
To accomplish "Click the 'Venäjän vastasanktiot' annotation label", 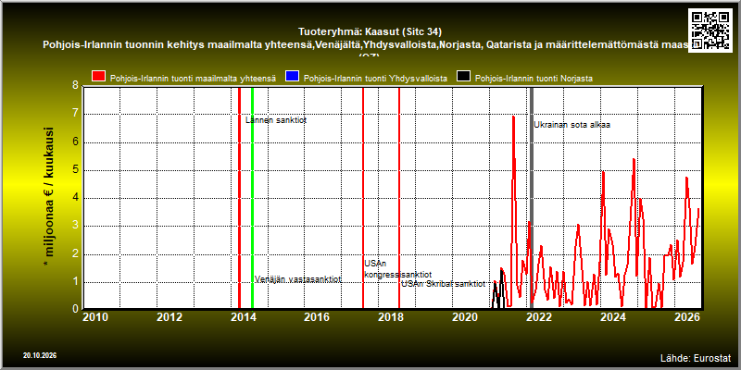I will coord(297,279).
